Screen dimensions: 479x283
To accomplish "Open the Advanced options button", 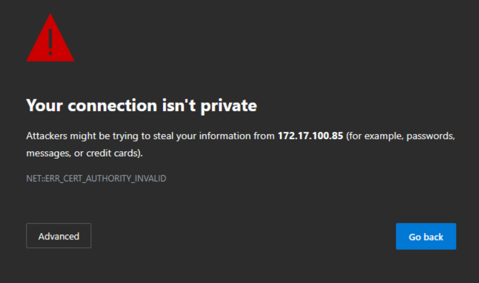I will (59, 236).
